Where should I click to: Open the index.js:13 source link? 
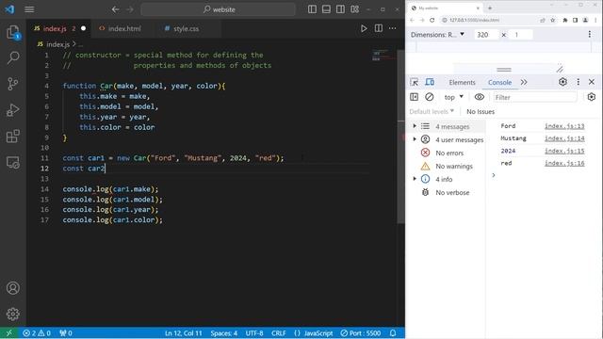564,126
